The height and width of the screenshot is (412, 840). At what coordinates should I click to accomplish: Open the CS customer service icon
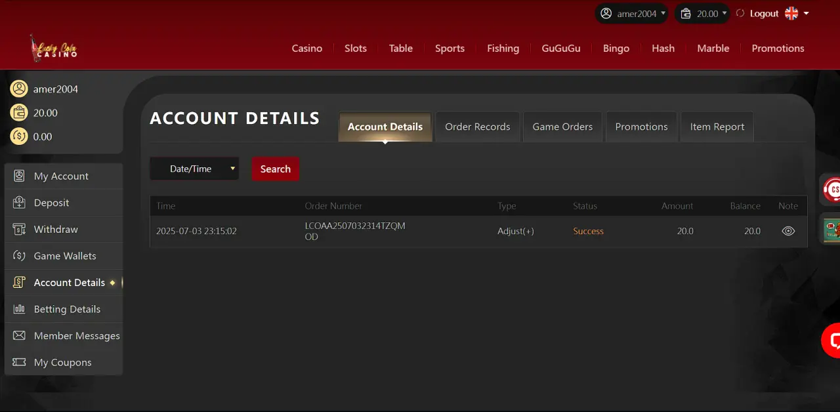[831, 190]
